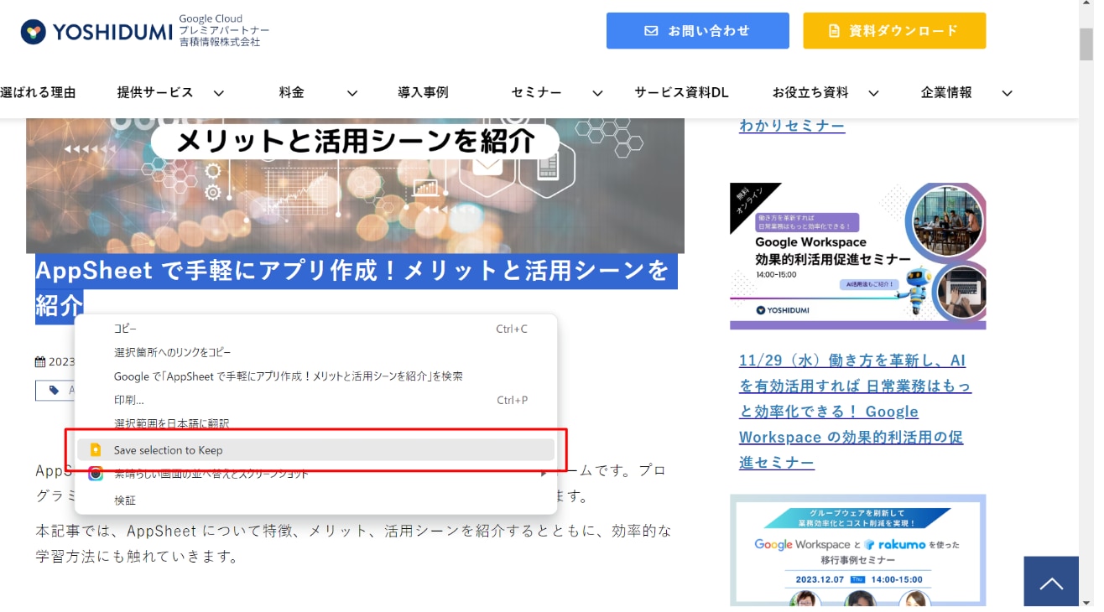Select コピー in the context menu

(315, 329)
